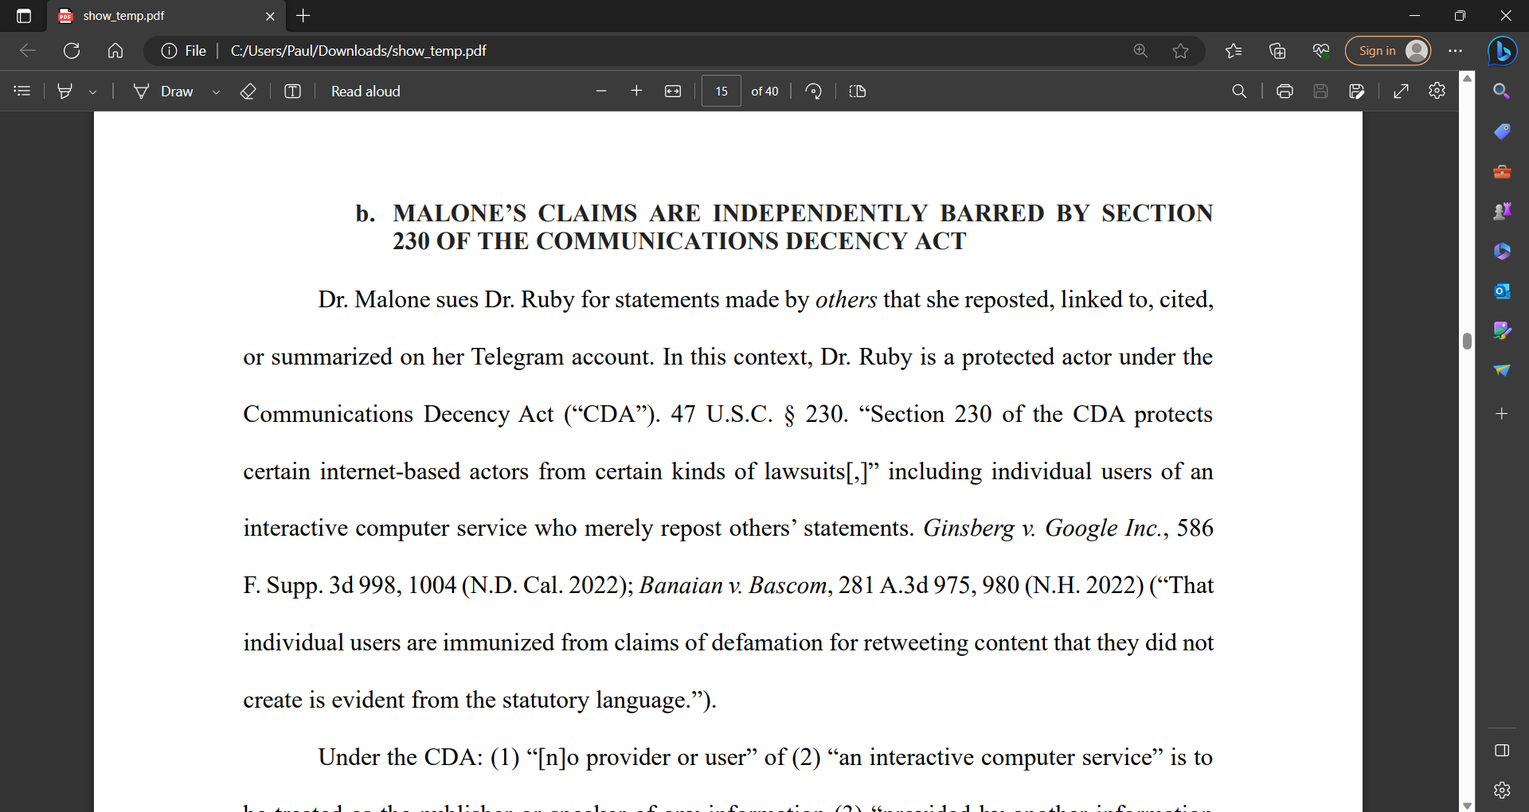Open sidebar settings gear
This screenshot has height=812, width=1529.
click(x=1502, y=790)
